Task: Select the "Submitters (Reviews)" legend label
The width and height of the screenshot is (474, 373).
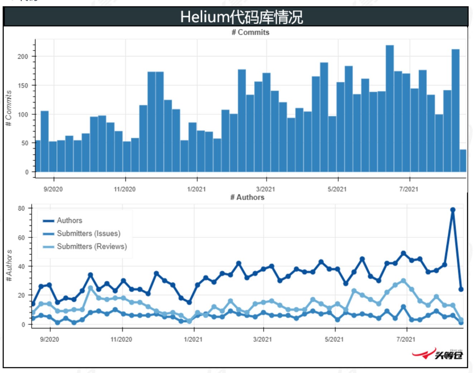Action: (x=92, y=246)
